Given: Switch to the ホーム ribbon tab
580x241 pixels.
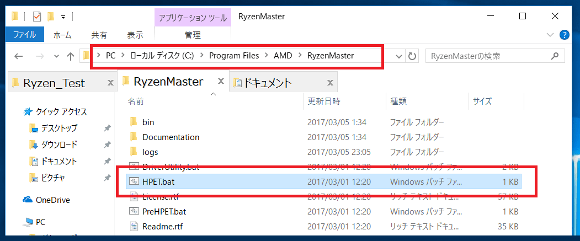Looking at the screenshot, I should coord(62,35).
